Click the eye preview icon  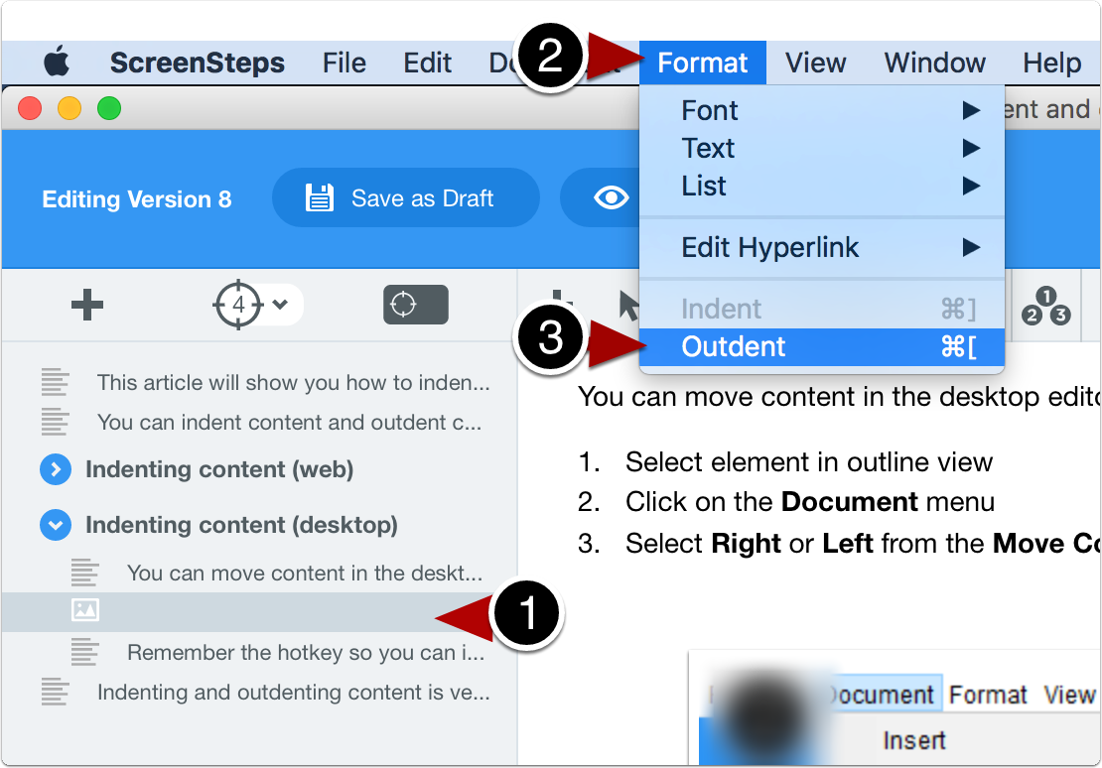[611, 198]
